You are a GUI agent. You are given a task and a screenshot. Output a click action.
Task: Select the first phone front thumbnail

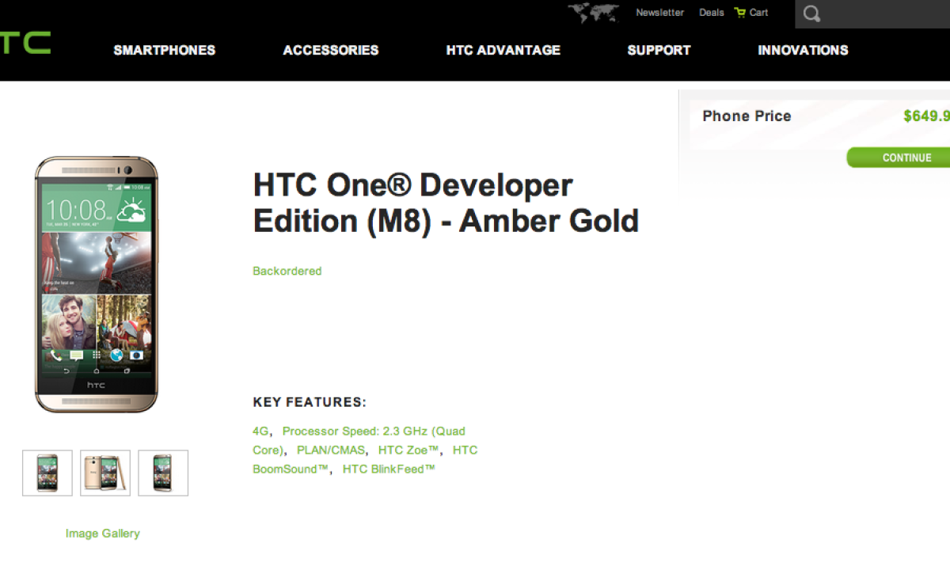tap(47, 473)
